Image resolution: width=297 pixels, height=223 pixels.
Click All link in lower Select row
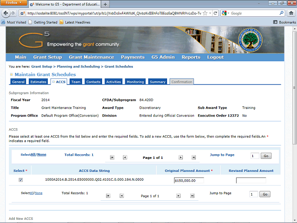click(x=32, y=193)
